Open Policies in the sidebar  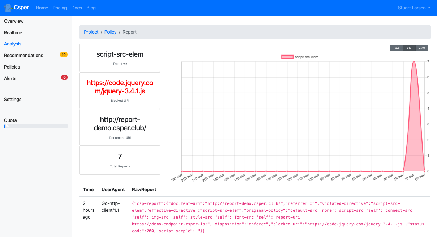12,67
